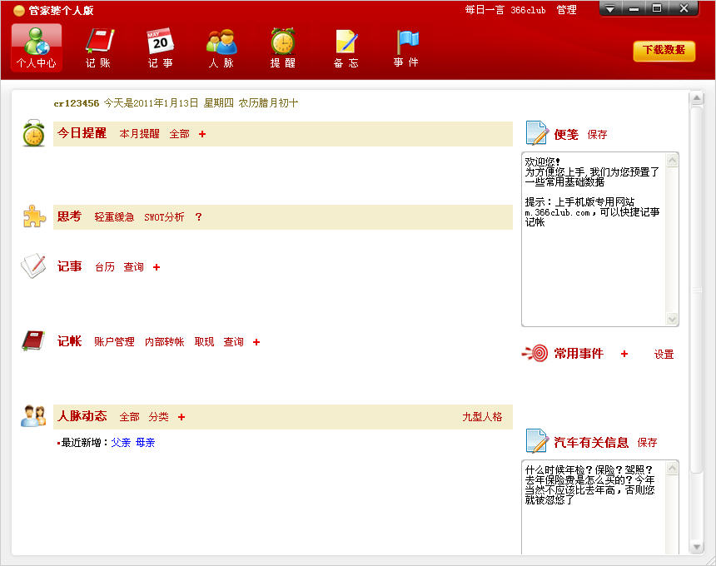Screen dimensions: 716x566
Task: Open SWOT分析 under 思考
Action: [164, 217]
